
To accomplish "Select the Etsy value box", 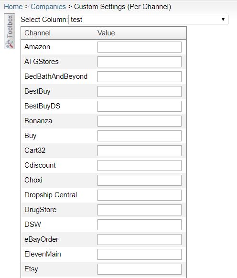I will [140, 269].
